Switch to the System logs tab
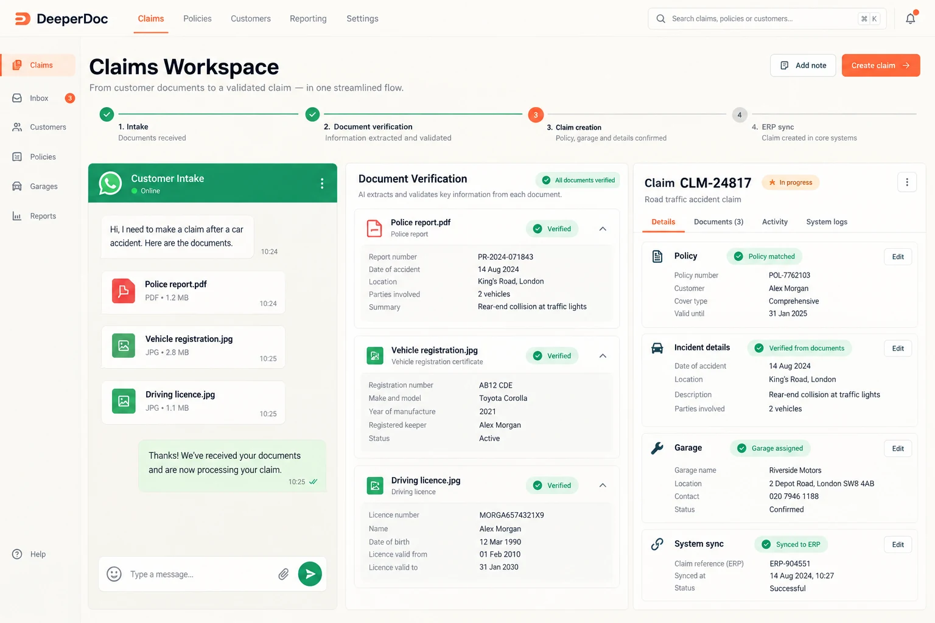 (827, 222)
